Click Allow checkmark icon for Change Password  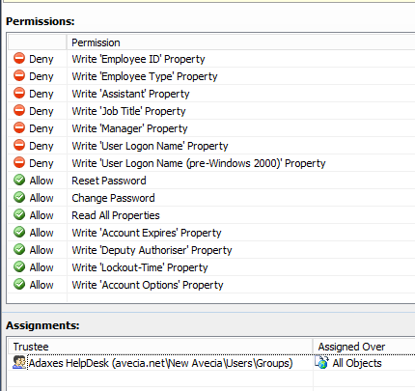(x=19, y=198)
